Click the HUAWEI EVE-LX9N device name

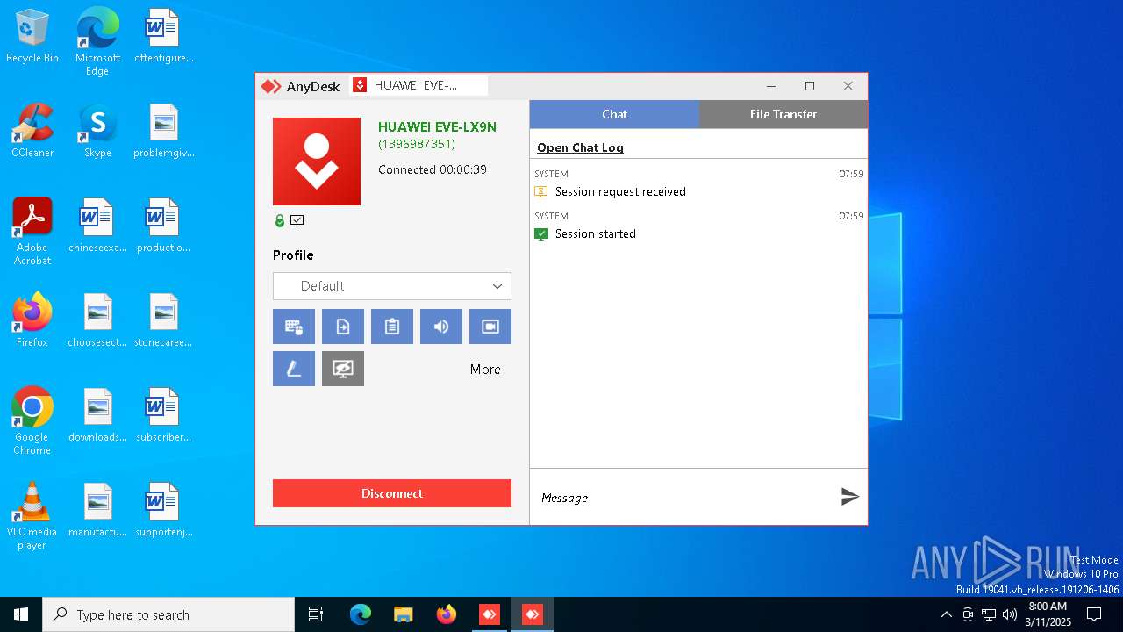coord(437,127)
